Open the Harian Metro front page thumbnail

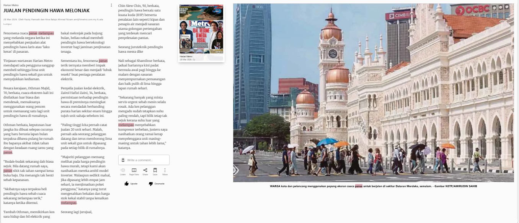(201, 30)
